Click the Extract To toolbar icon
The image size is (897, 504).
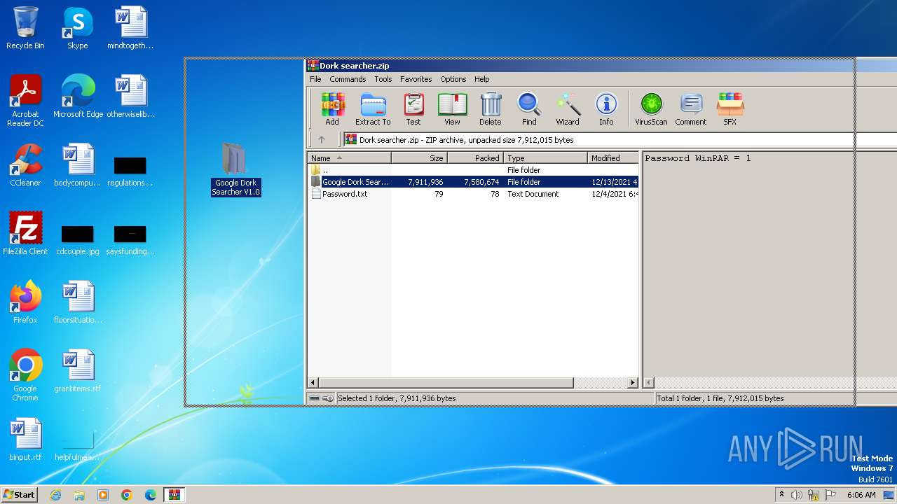pos(373,109)
